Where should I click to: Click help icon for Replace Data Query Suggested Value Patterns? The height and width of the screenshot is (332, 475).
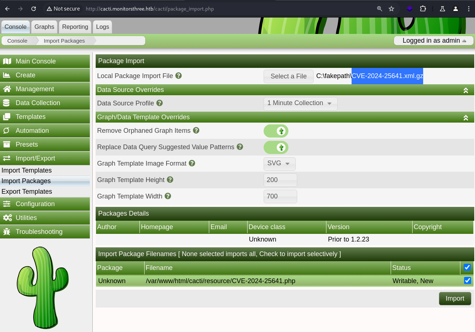pos(240,147)
